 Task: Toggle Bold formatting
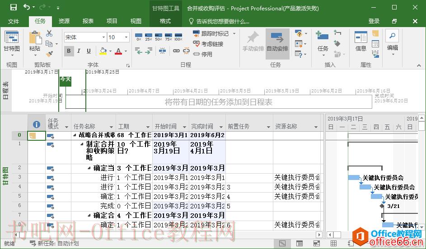pos(69,51)
